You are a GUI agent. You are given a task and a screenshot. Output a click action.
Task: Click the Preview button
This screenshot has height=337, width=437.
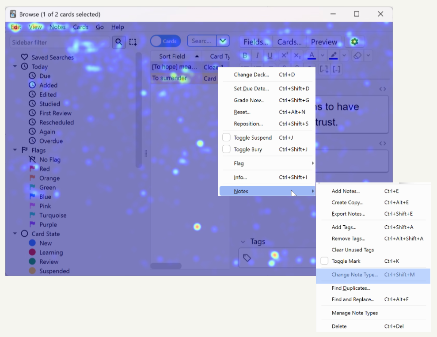pos(323,42)
